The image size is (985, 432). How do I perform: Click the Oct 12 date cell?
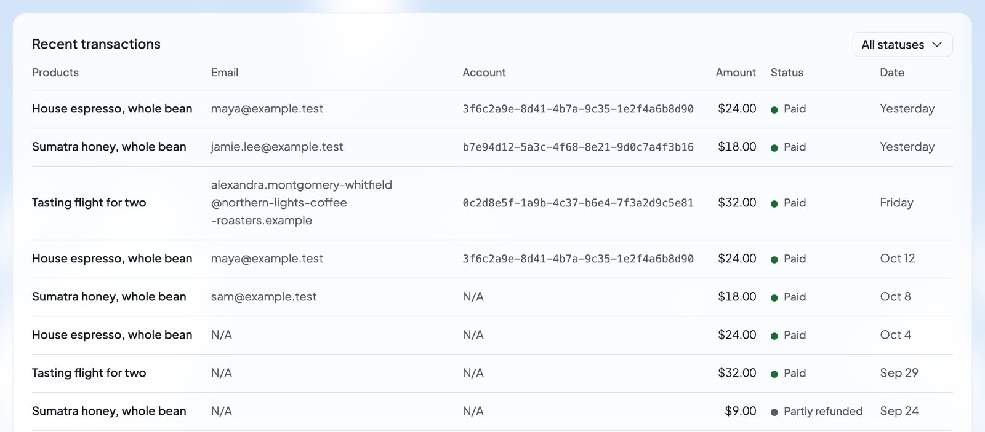898,259
